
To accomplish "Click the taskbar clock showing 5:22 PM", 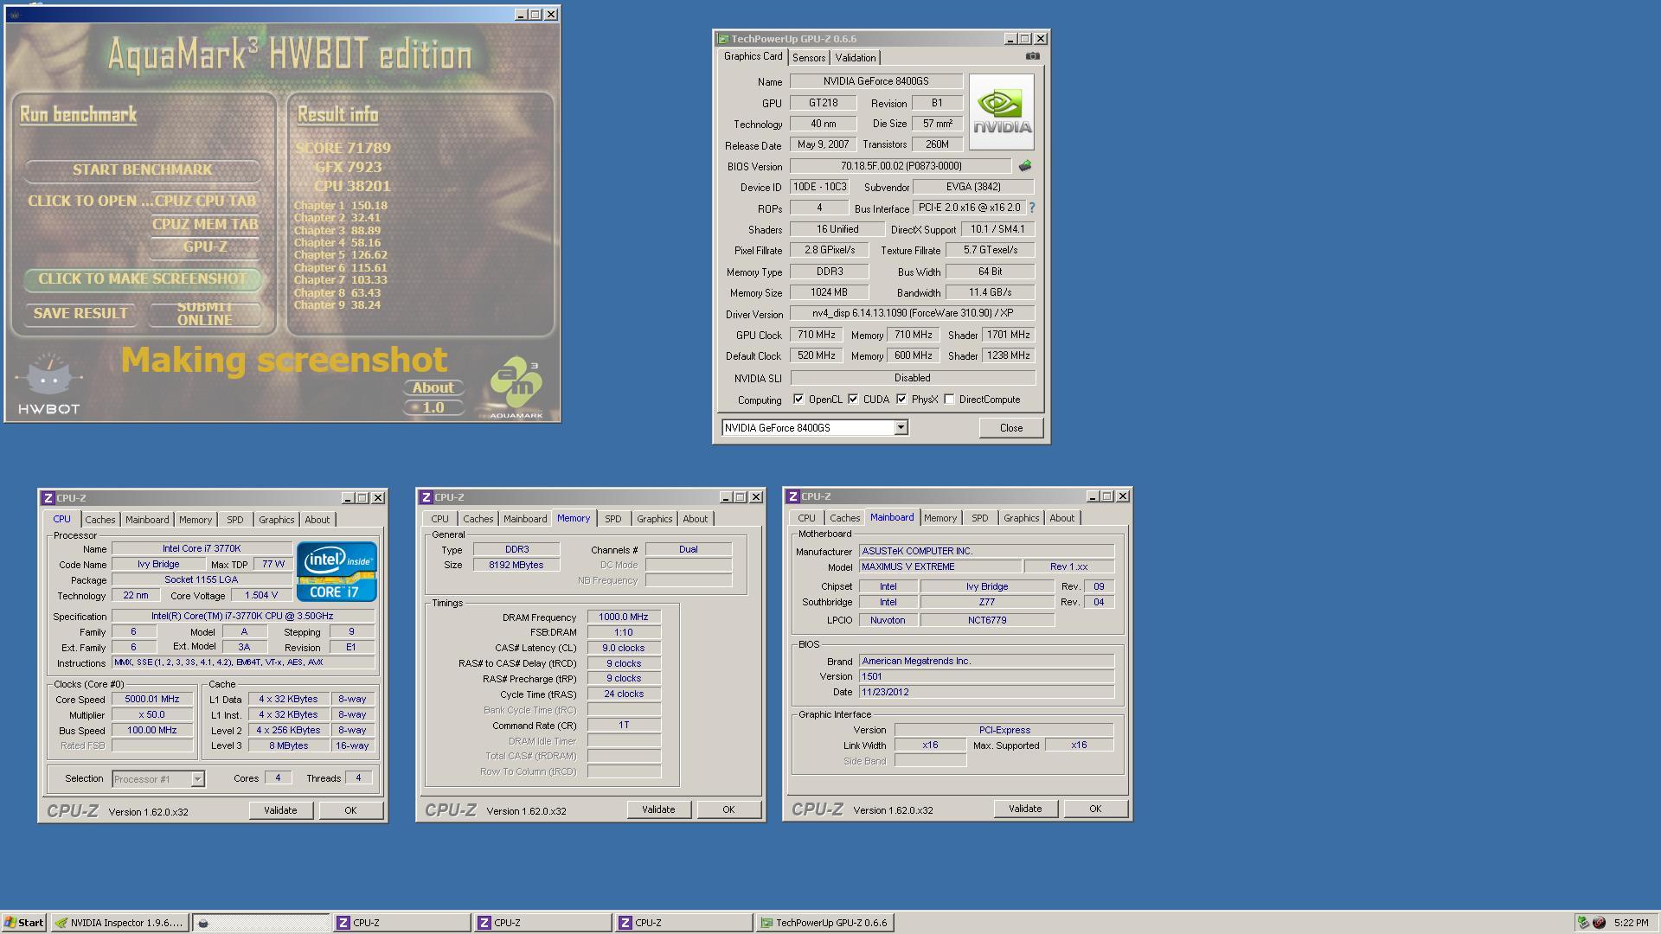I will [1631, 923].
